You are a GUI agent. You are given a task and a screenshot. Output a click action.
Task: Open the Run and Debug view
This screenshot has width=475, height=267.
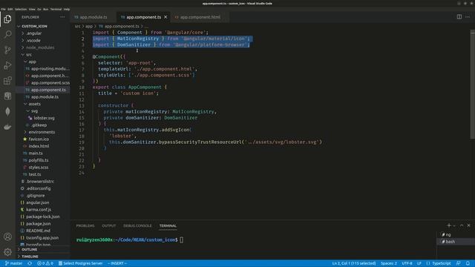click(x=7, y=65)
